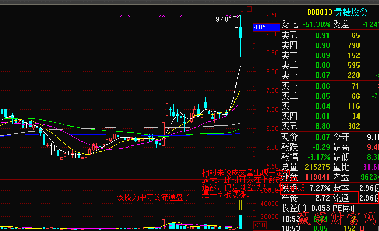Click the 9.48 high price arrow label
Viewport: 379px width, 231px height.
click(222, 19)
